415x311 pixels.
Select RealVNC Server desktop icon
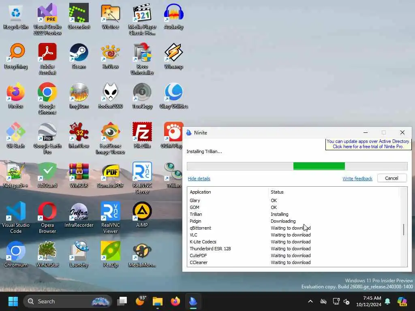coord(142,178)
